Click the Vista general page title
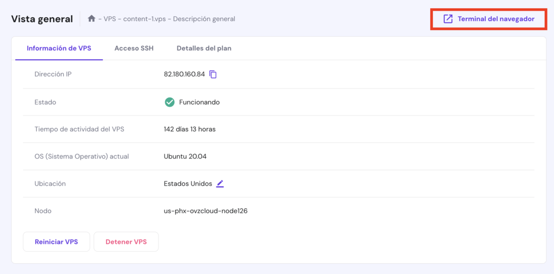The width and height of the screenshot is (554, 274). click(42, 19)
